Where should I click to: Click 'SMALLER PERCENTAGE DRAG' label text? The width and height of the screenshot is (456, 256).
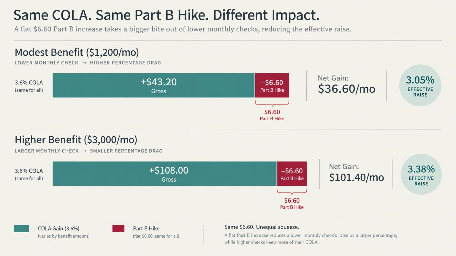[126, 151]
